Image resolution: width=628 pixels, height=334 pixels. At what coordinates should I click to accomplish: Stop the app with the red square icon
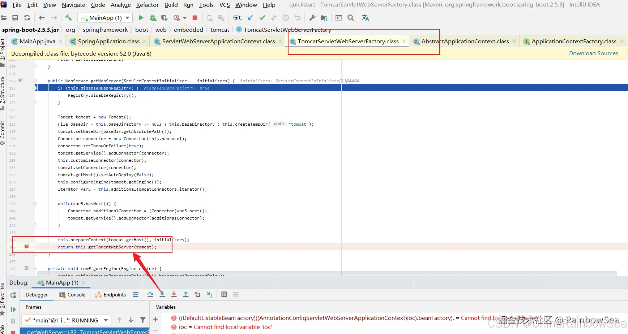click(195, 18)
